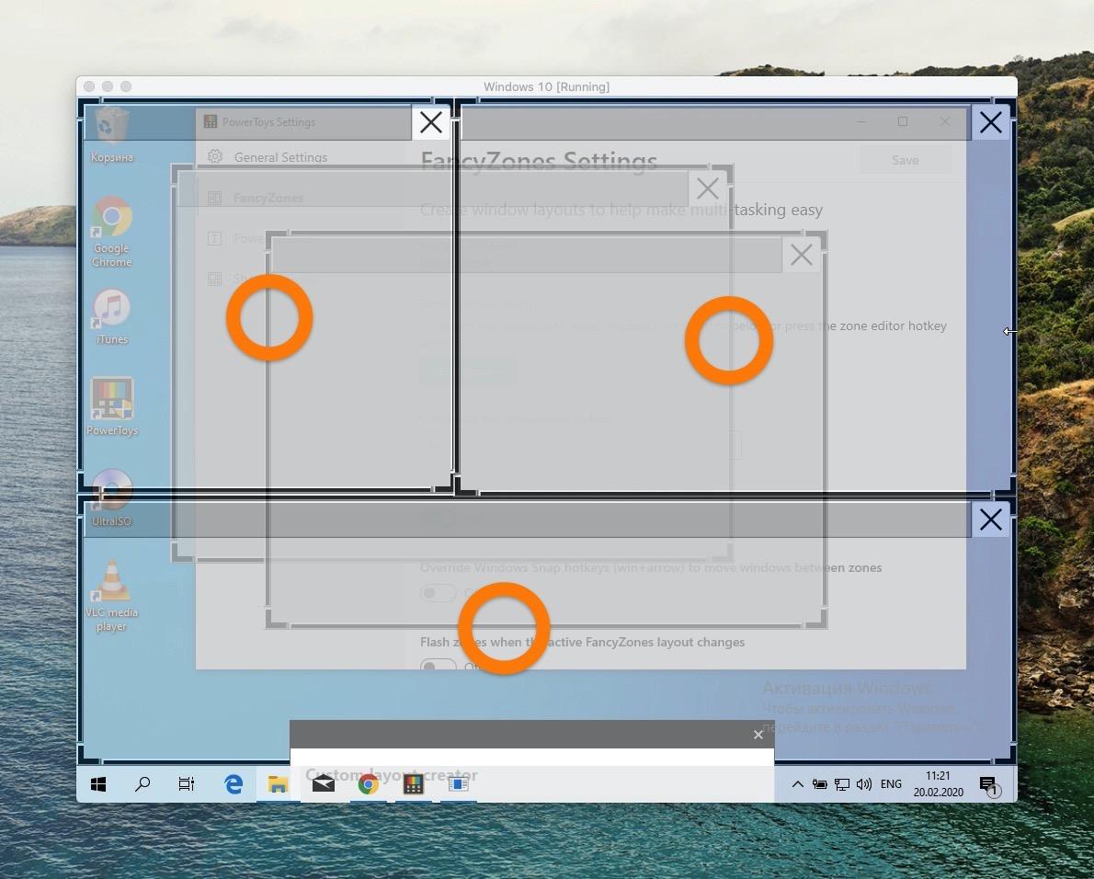Open the Windows Start menu
This screenshot has height=879, width=1094.
(98, 784)
